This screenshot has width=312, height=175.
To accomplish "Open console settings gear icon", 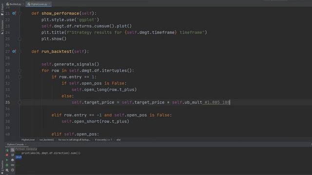I will [7, 170].
